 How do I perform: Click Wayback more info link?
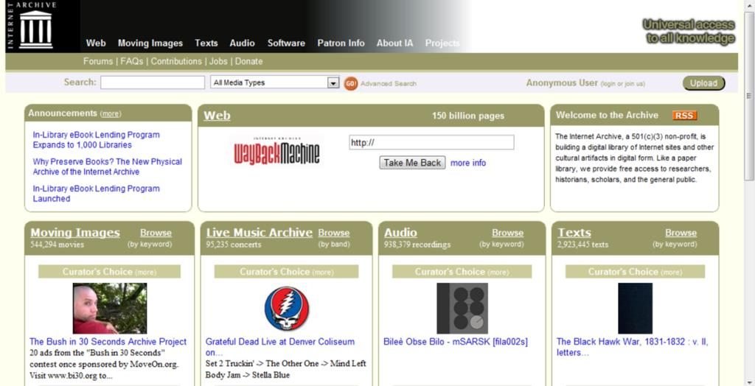tap(468, 163)
